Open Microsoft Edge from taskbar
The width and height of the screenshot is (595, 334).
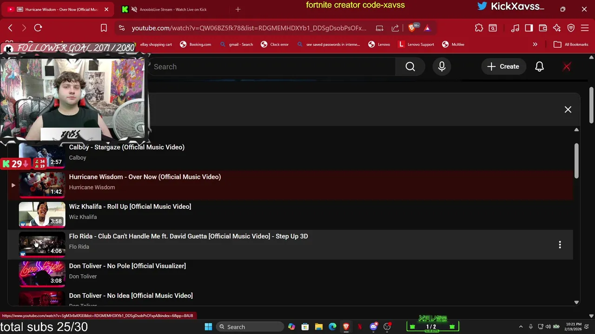332,327
